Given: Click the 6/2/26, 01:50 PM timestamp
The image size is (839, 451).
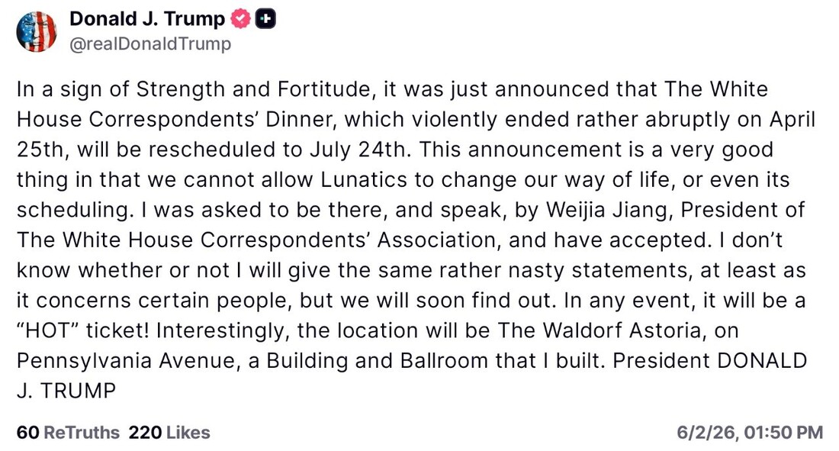Looking at the screenshot, I should (x=750, y=432).
